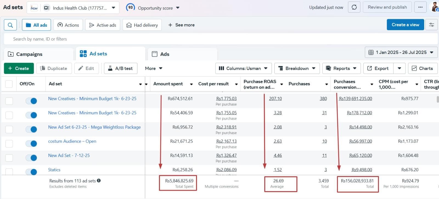Open the Indus Health Club account selector

[73, 8]
